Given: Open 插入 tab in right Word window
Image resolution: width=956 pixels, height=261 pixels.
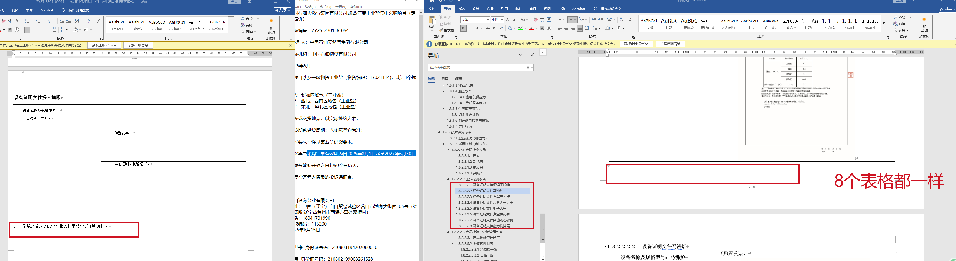Looking at the screenshot, I should tap(462, 9).
